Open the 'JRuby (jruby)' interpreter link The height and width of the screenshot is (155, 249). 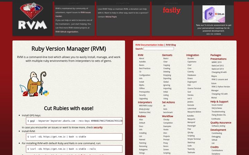point(144,109)
